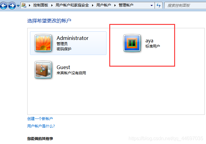The image size is (206, 144).
Task: Click in the 搜索控制面板 search field
Action: pyautogui.click(x=185, y=6)
